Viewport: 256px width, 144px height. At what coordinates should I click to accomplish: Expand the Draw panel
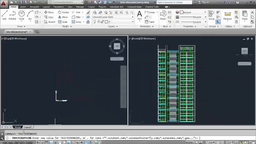pos(21,26)
